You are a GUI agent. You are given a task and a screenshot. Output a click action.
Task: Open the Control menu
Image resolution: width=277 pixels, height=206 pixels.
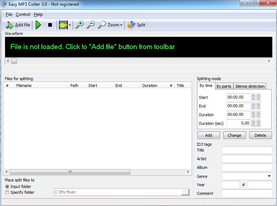[23, 14]
